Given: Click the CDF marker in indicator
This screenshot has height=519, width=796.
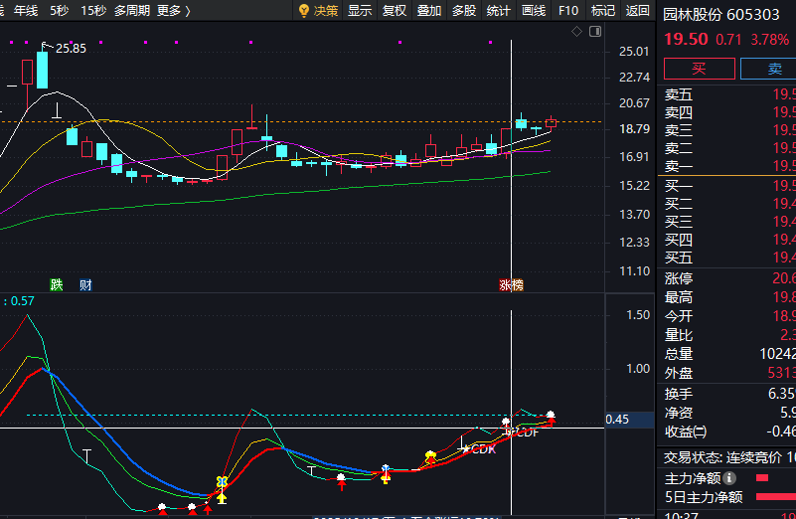Looking at the screenshot, I should pos(523,433).
